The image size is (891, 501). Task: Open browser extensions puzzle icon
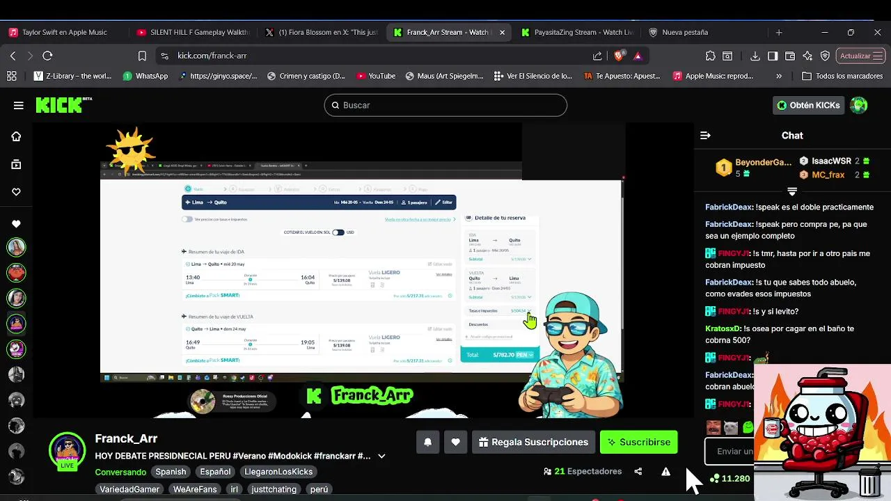710,56
